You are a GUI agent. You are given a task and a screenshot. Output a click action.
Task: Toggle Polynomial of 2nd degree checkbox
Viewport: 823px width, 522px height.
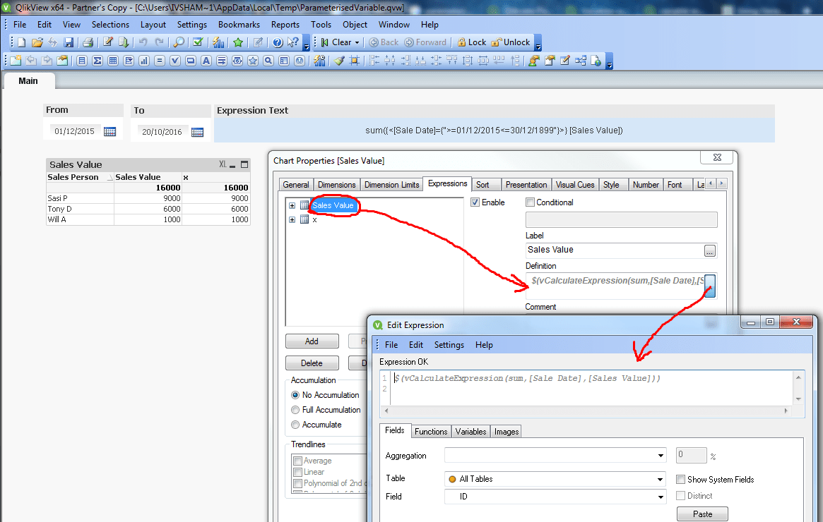[x=297, y=483]
